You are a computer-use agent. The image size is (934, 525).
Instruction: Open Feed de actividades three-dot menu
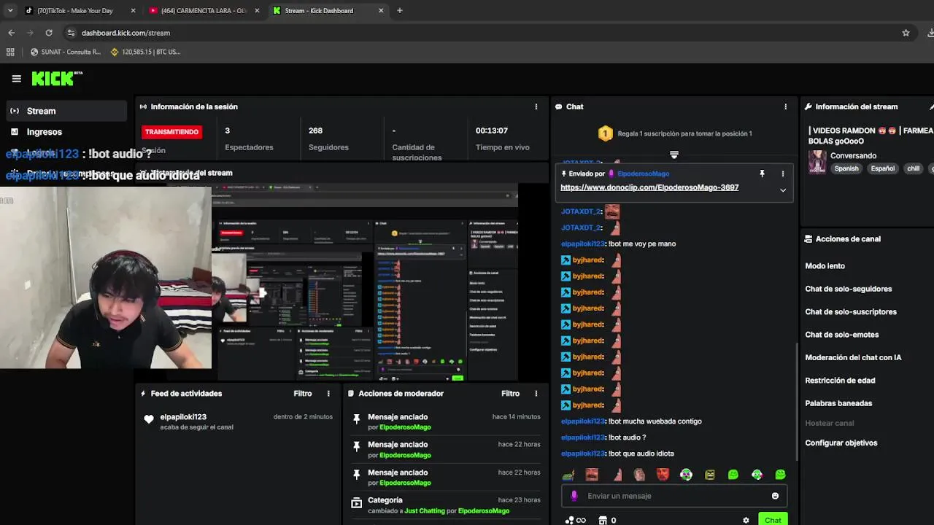pyautogui.click(x=328, y=394)
